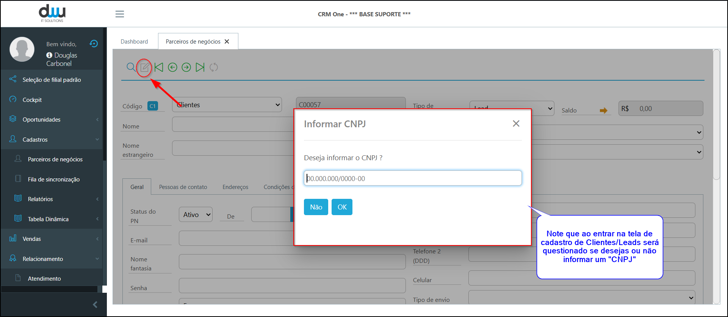Click the Nome estrangeiro input field

click(233, 148)
